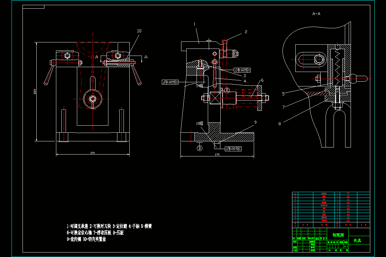Viewport: 386px width, 257px height.
Task: Select the legend entry "3-定位键"
Action: tap(120, 226)
